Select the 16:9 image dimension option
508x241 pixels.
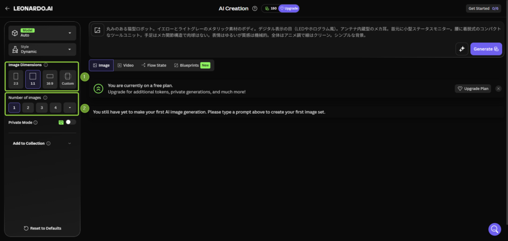[50, 79]
